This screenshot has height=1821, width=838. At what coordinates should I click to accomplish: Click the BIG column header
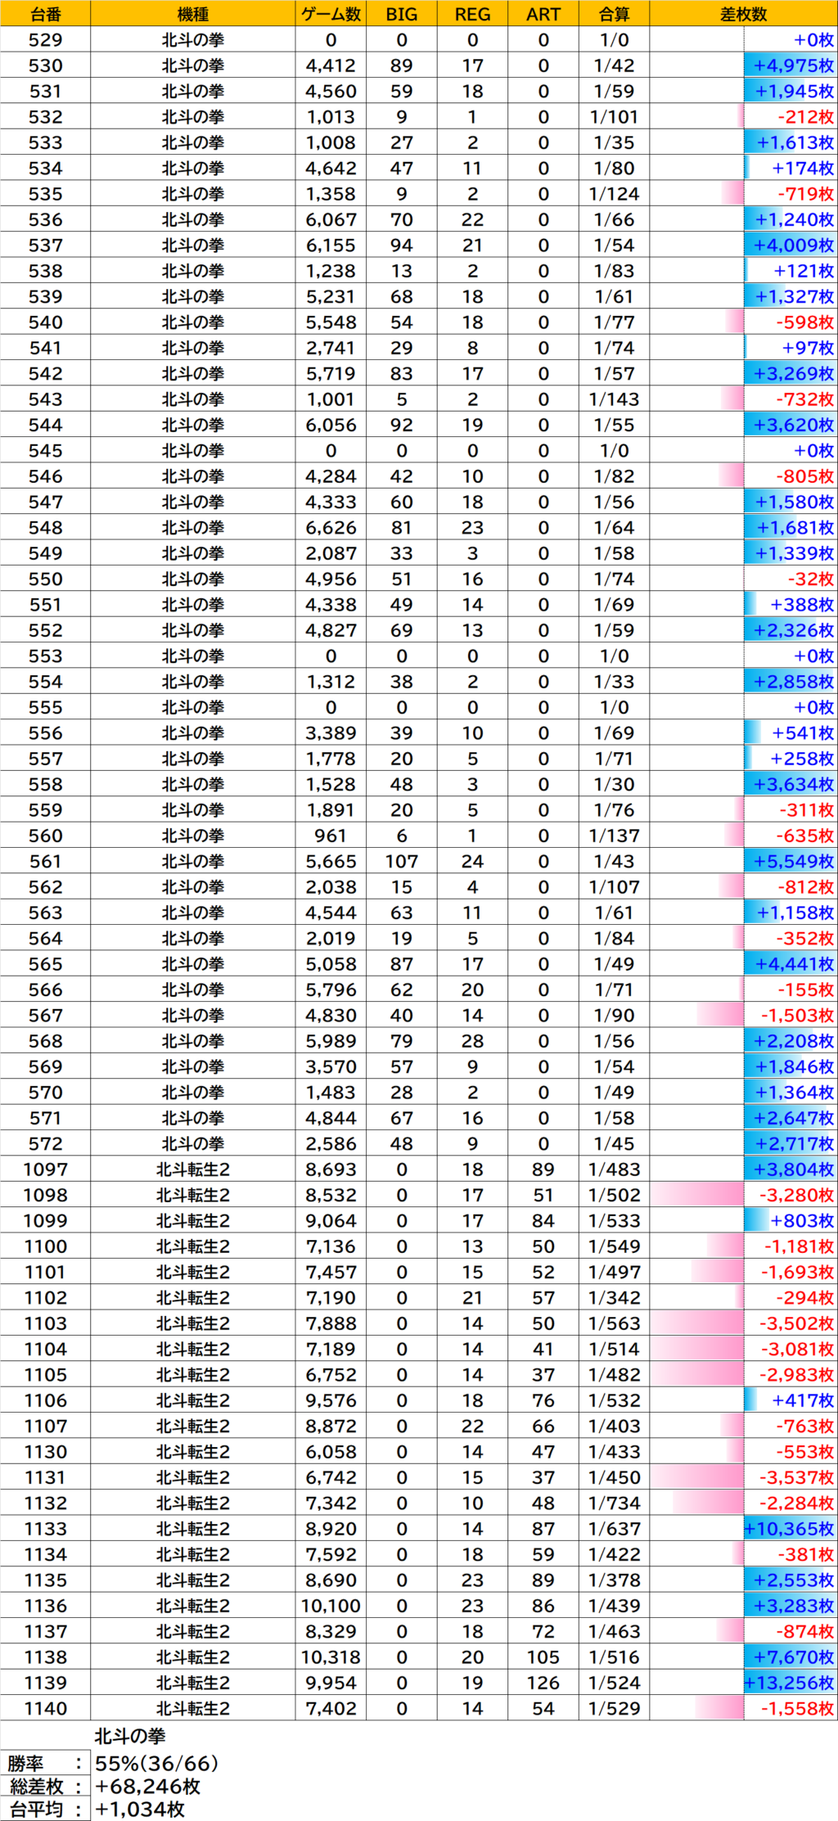click(x=401, y=14)
